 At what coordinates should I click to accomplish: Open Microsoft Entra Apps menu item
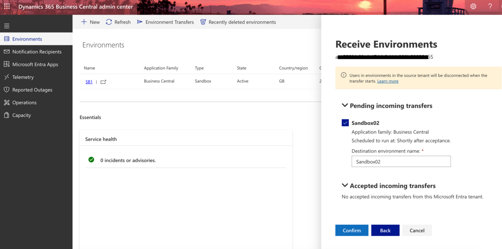tap(36, 64)
